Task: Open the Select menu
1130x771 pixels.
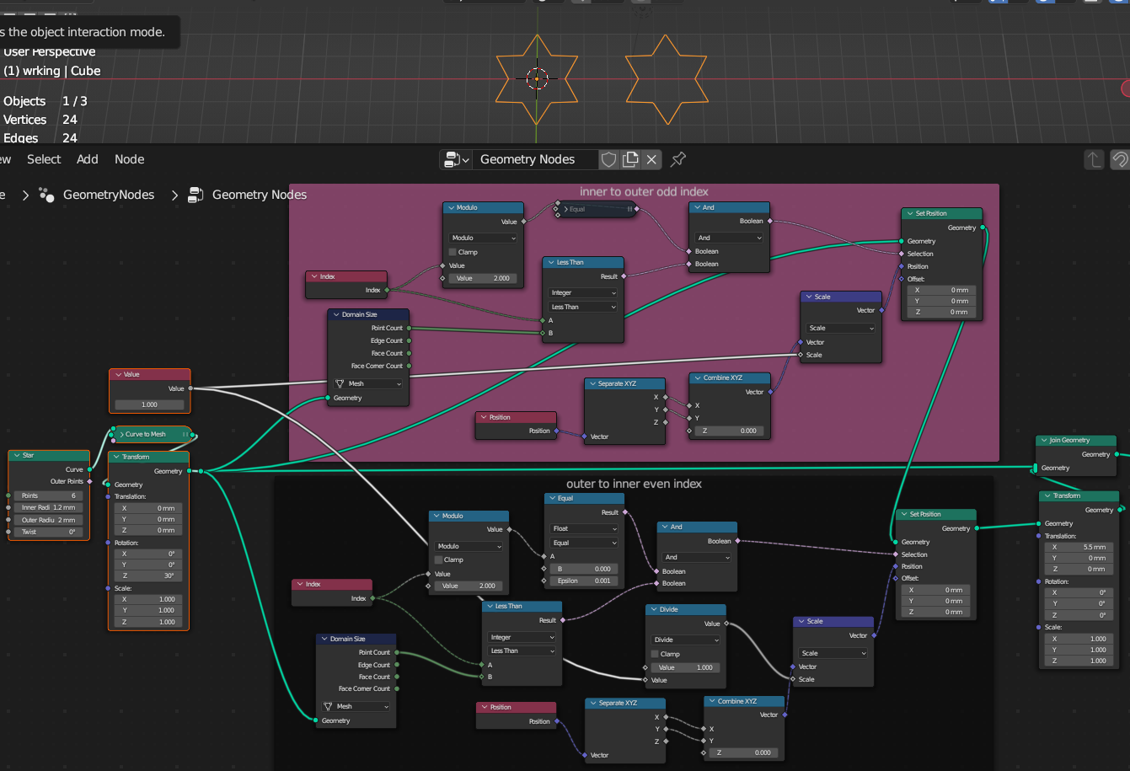Action: pyautogui.click(x=44, y=159)
